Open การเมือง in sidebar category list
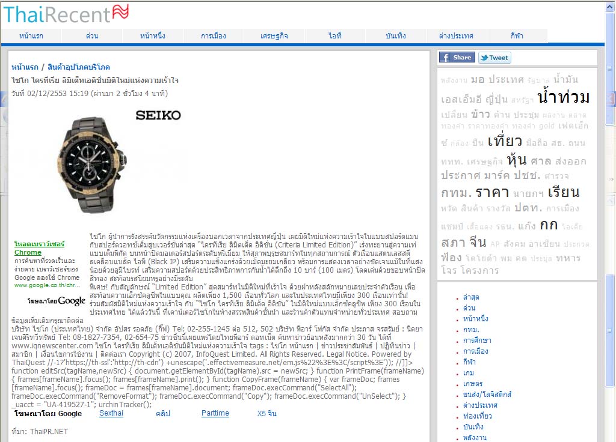Screen dimensions: 616x442 point(476,351)
